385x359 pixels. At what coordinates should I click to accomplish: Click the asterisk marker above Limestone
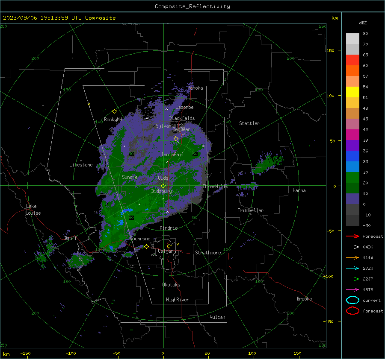81,161
